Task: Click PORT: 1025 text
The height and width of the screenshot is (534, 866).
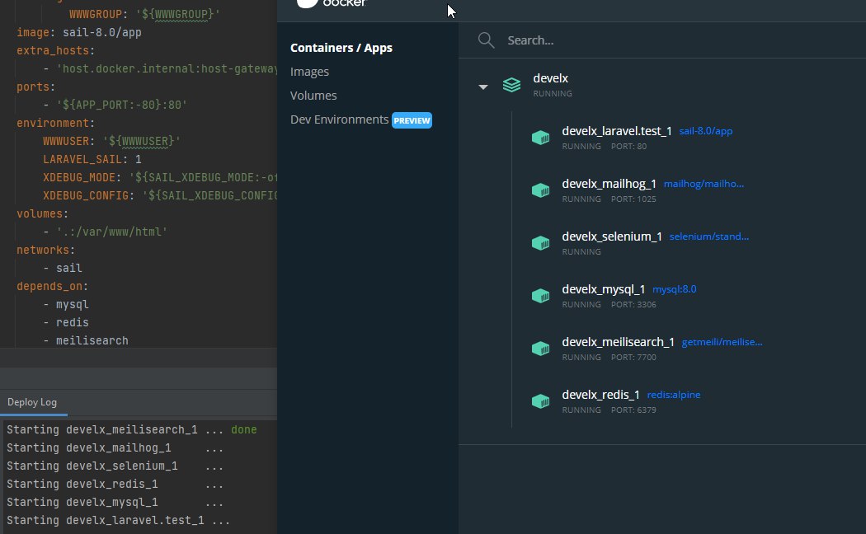Action: pyautogui.click(x=633, y=199)
